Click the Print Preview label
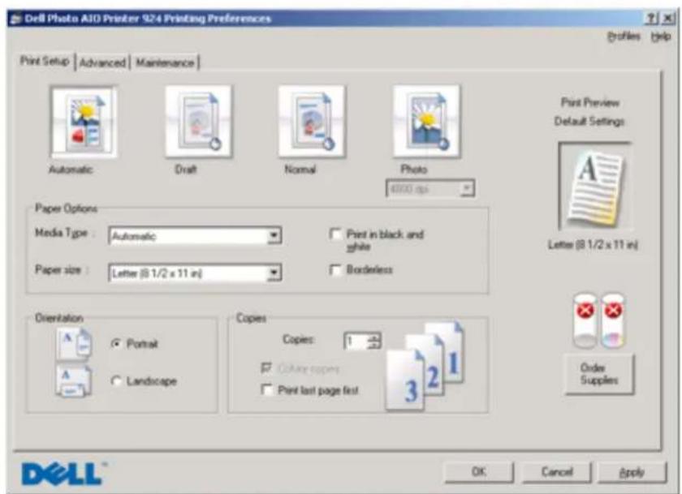The image size is (682, 494). 589,102
